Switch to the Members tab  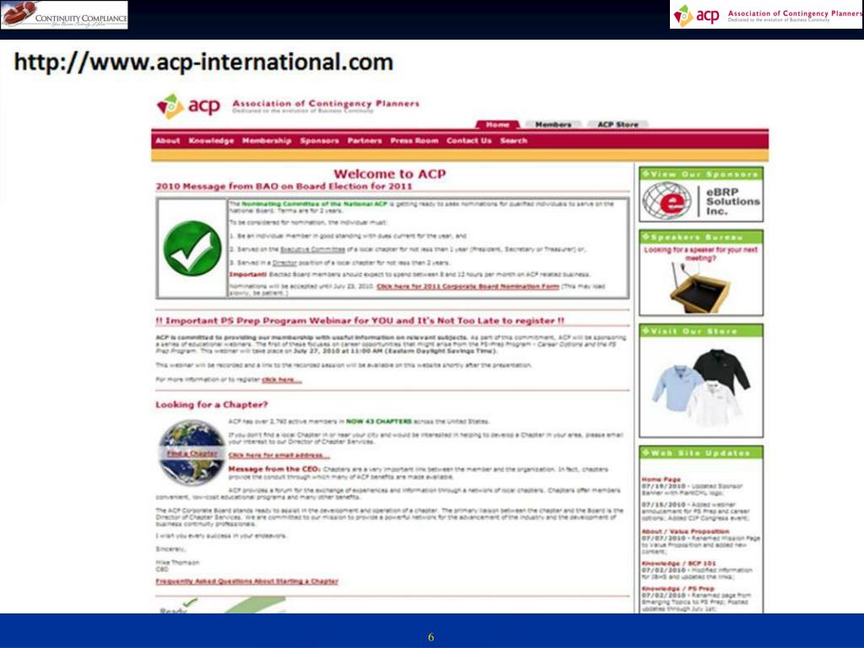553,125
